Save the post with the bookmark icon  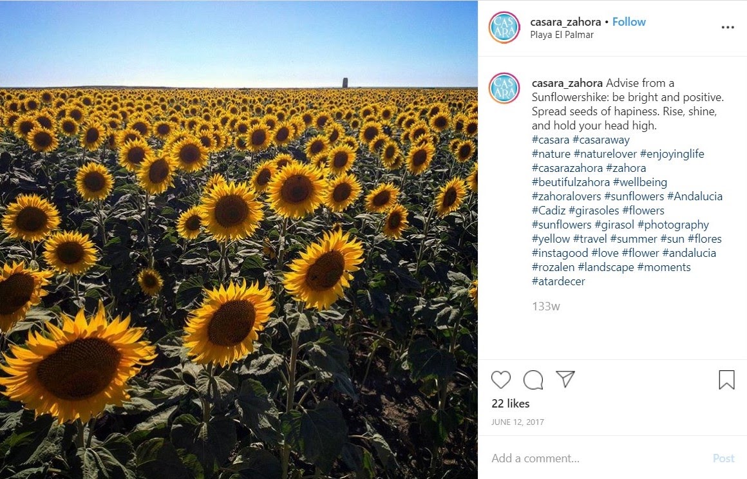[726, 380]
